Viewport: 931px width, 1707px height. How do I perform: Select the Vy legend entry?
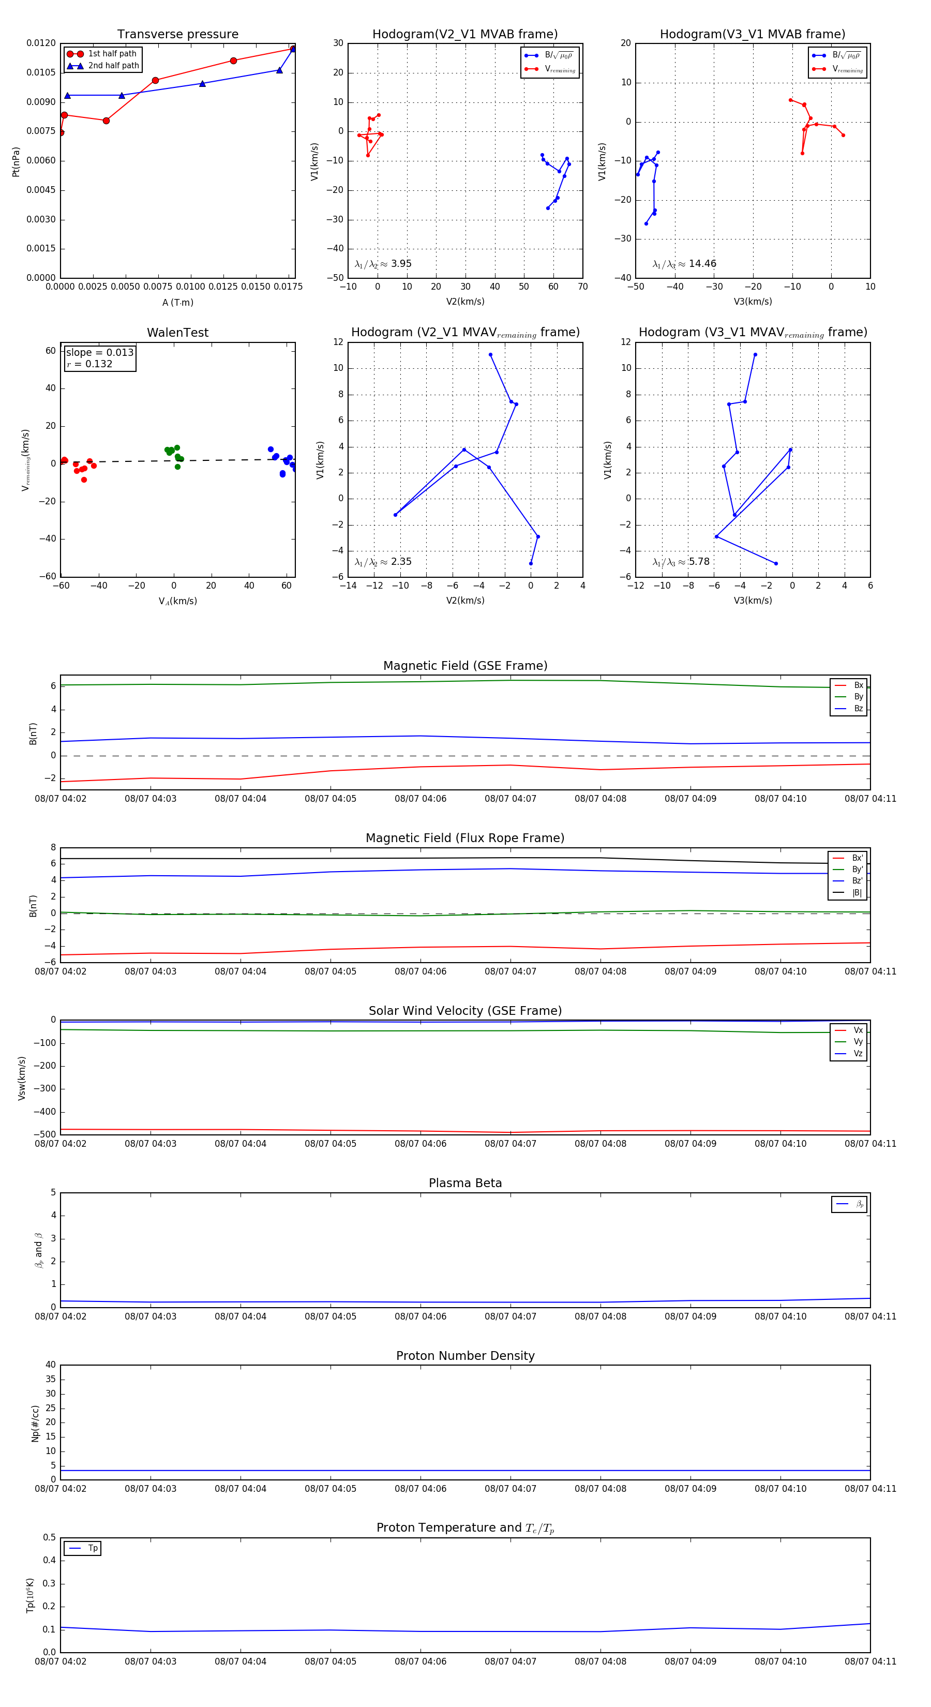(849, 1042)
